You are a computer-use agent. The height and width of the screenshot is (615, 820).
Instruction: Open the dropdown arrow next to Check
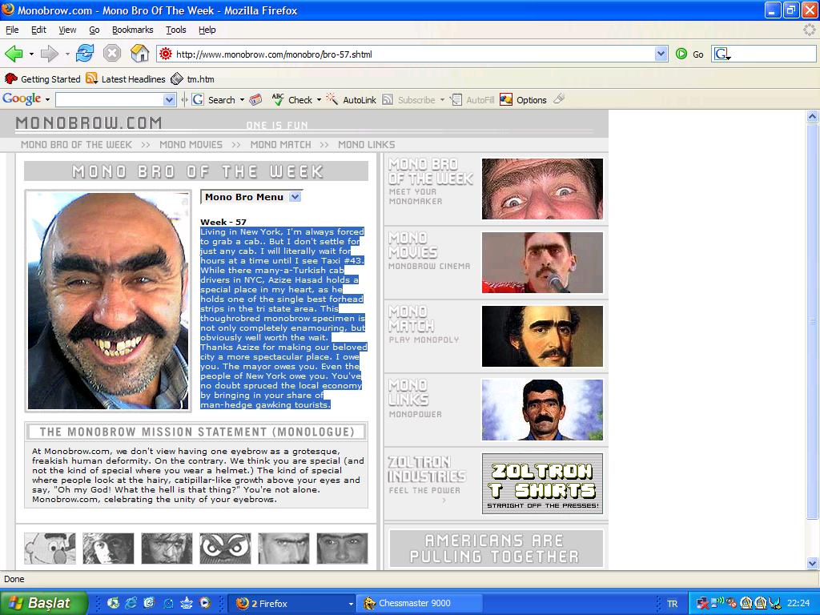(x=319, y=99)
